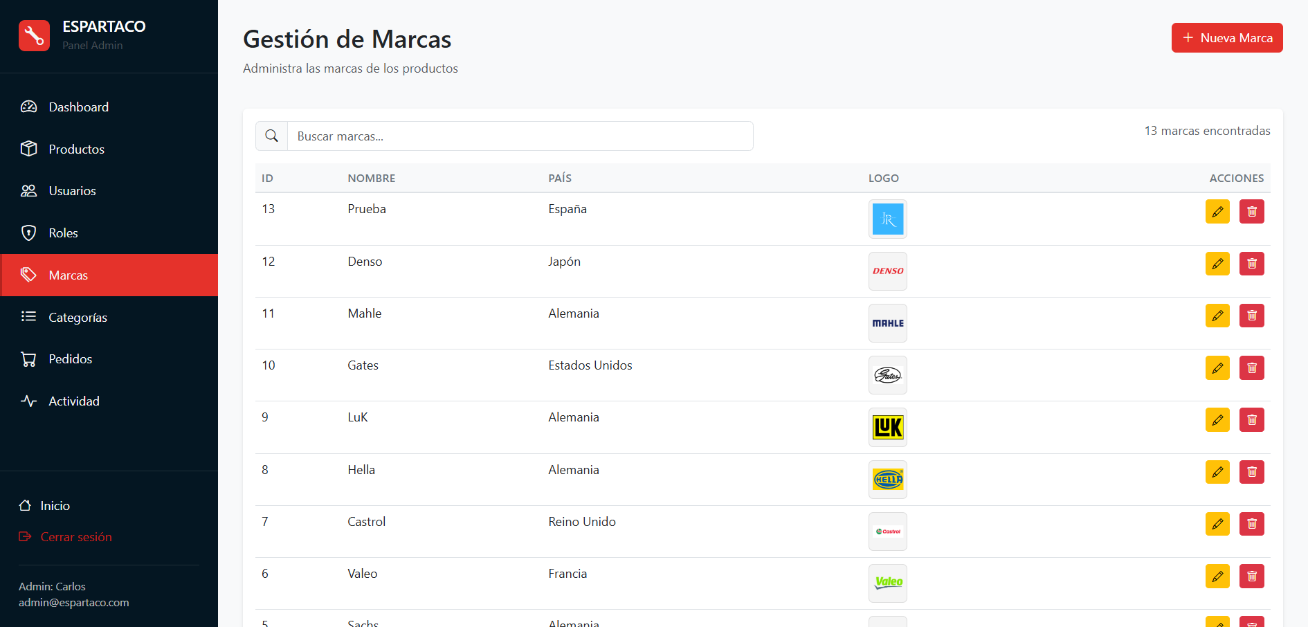Click the country Estados Unidos

pos(590,365)
